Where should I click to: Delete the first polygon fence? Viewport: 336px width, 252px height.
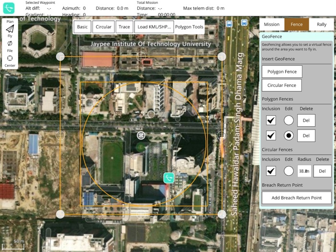point(306,120)
